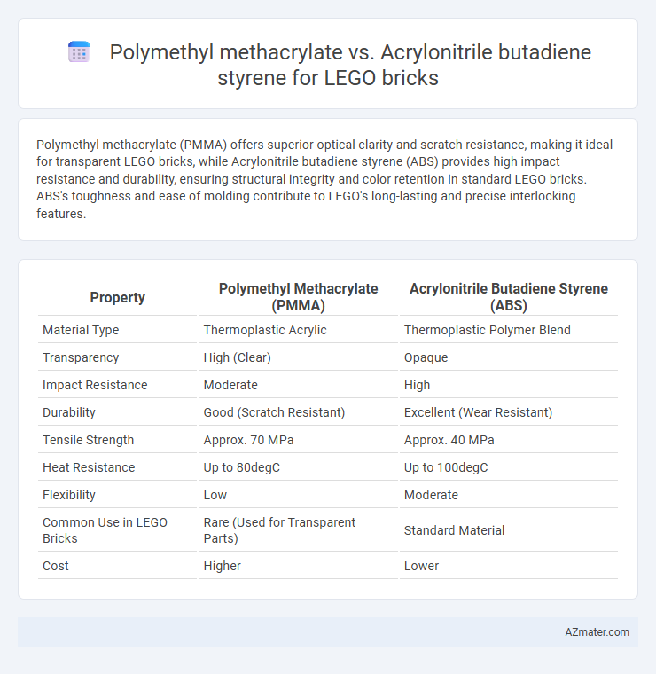Select the 'Flexibility' row label
The height and width of the screenshot is (674, 656).
tap(69, 495)
